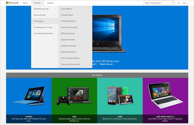Open Office for Business menu entry
Image resolution: width=194 pixels, height=125 pixels.
click(68, 34)
